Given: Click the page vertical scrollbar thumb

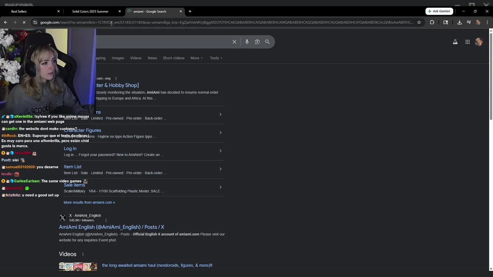Looking at the screenshot, I should click(491, 77).
